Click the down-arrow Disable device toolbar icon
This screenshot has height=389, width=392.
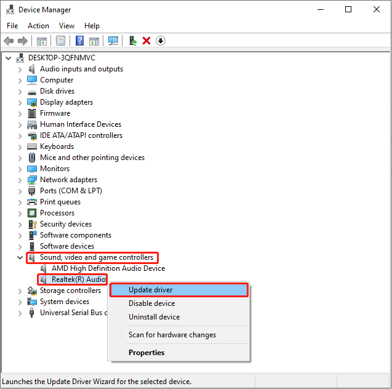[161, 41]
